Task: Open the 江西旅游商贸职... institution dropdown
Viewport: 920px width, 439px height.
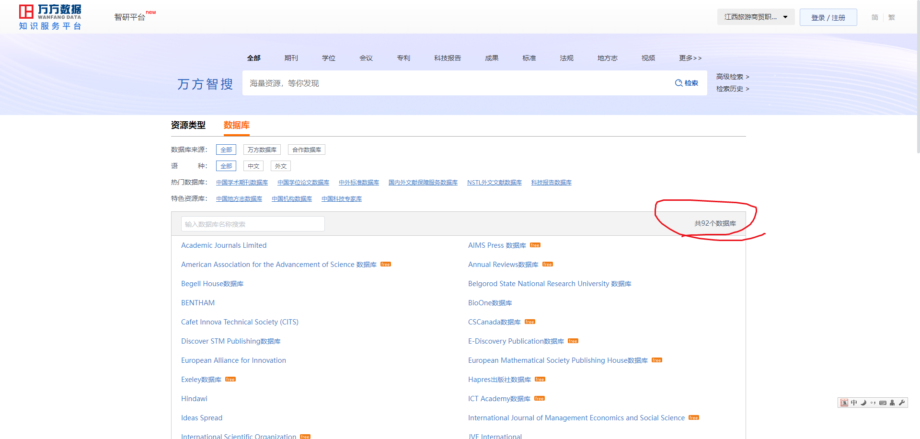Action: (756, 17)
